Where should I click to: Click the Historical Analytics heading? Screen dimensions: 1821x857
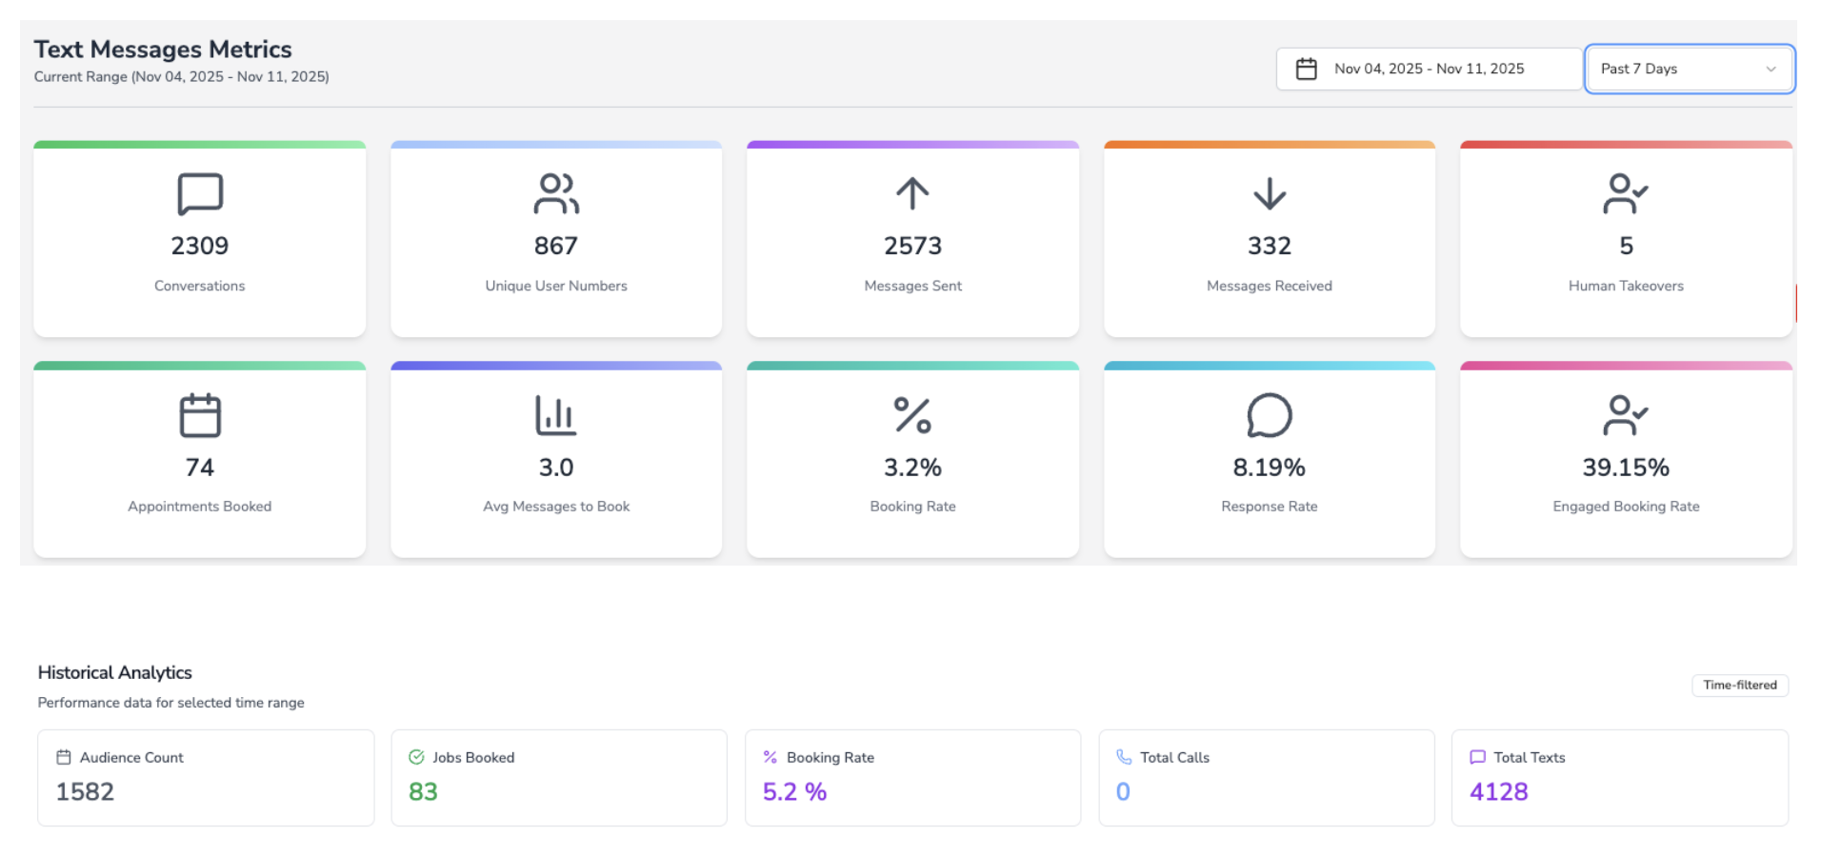[x=114, y=672]
